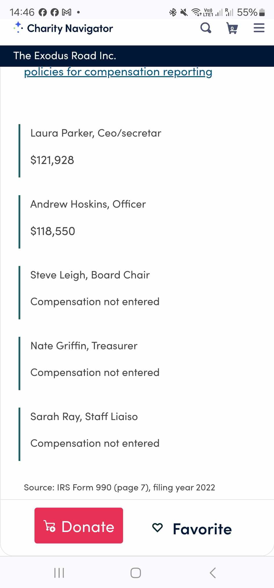Tap the heart Favorite icon
This screenshot has height=588, width=274.
coord(157,527)
